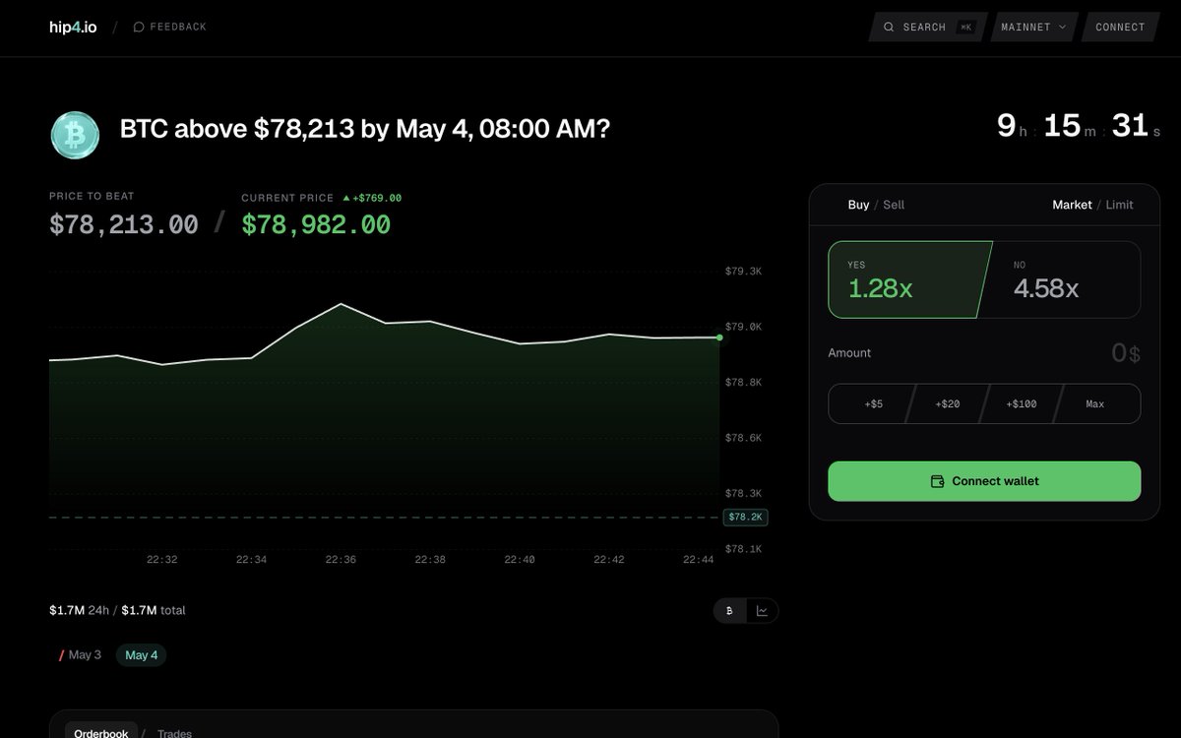The image size is (1181, 738).
Task: Select the May 4 date tab
Action: point(141,655)
